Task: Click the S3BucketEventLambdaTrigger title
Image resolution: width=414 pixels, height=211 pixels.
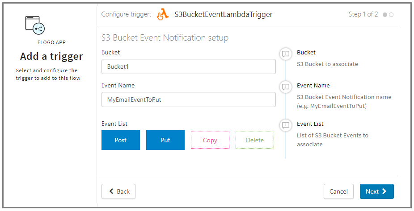Action: pyautogui.click(x=223, y=14)
